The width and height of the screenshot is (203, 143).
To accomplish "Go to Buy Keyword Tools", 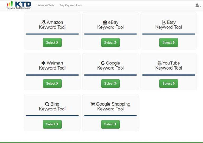I will tap(71, 5).
